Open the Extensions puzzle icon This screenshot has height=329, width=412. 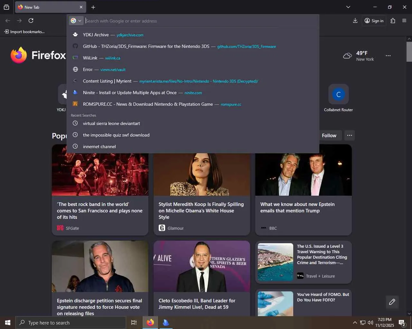click(393, 21)
